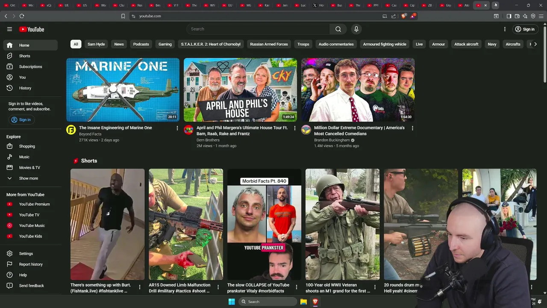The width and height of the screenshot is (547, 308).
Task: Click Sign in button in sidebar
Action: point(21,120)
